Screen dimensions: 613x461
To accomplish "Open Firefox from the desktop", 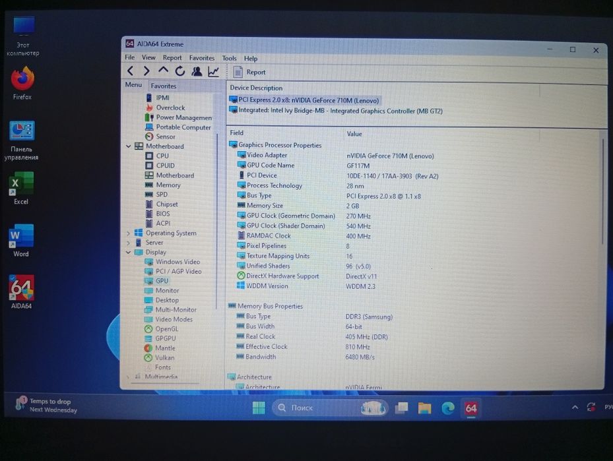I will click(x=22, y=83).
